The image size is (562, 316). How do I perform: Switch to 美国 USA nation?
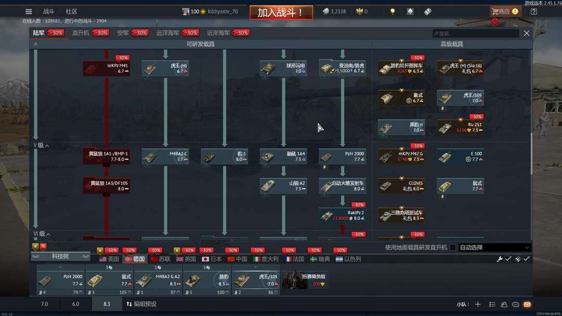pyautogui.click(x=109, y=259)
